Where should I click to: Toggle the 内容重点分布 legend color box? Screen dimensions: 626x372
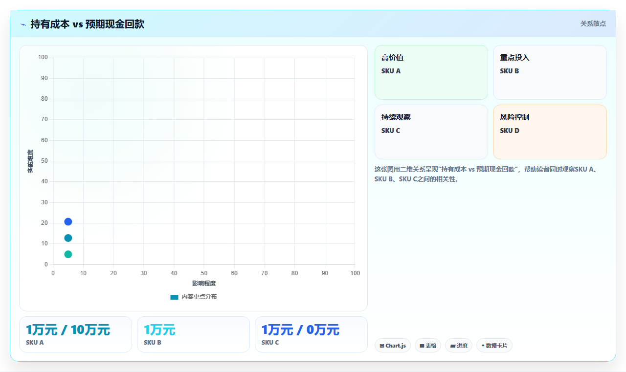(x=174, y=297)
